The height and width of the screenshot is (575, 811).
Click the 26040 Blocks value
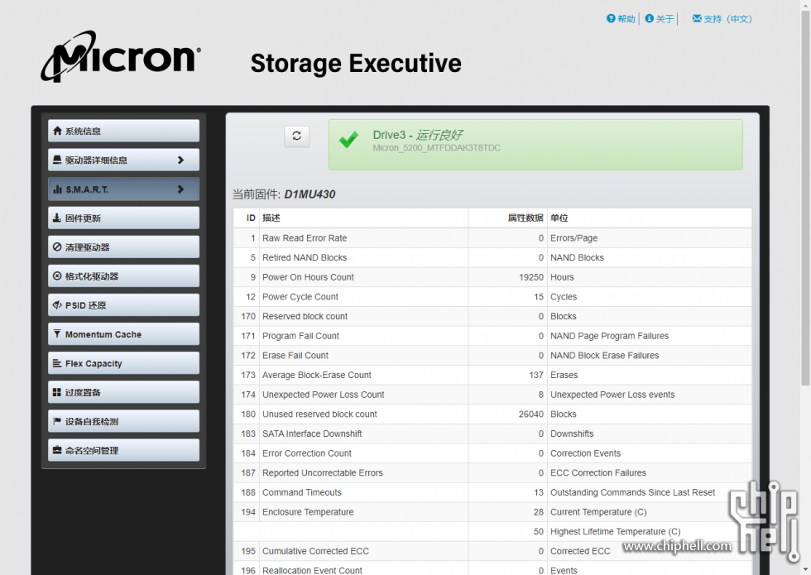[531, 414]
